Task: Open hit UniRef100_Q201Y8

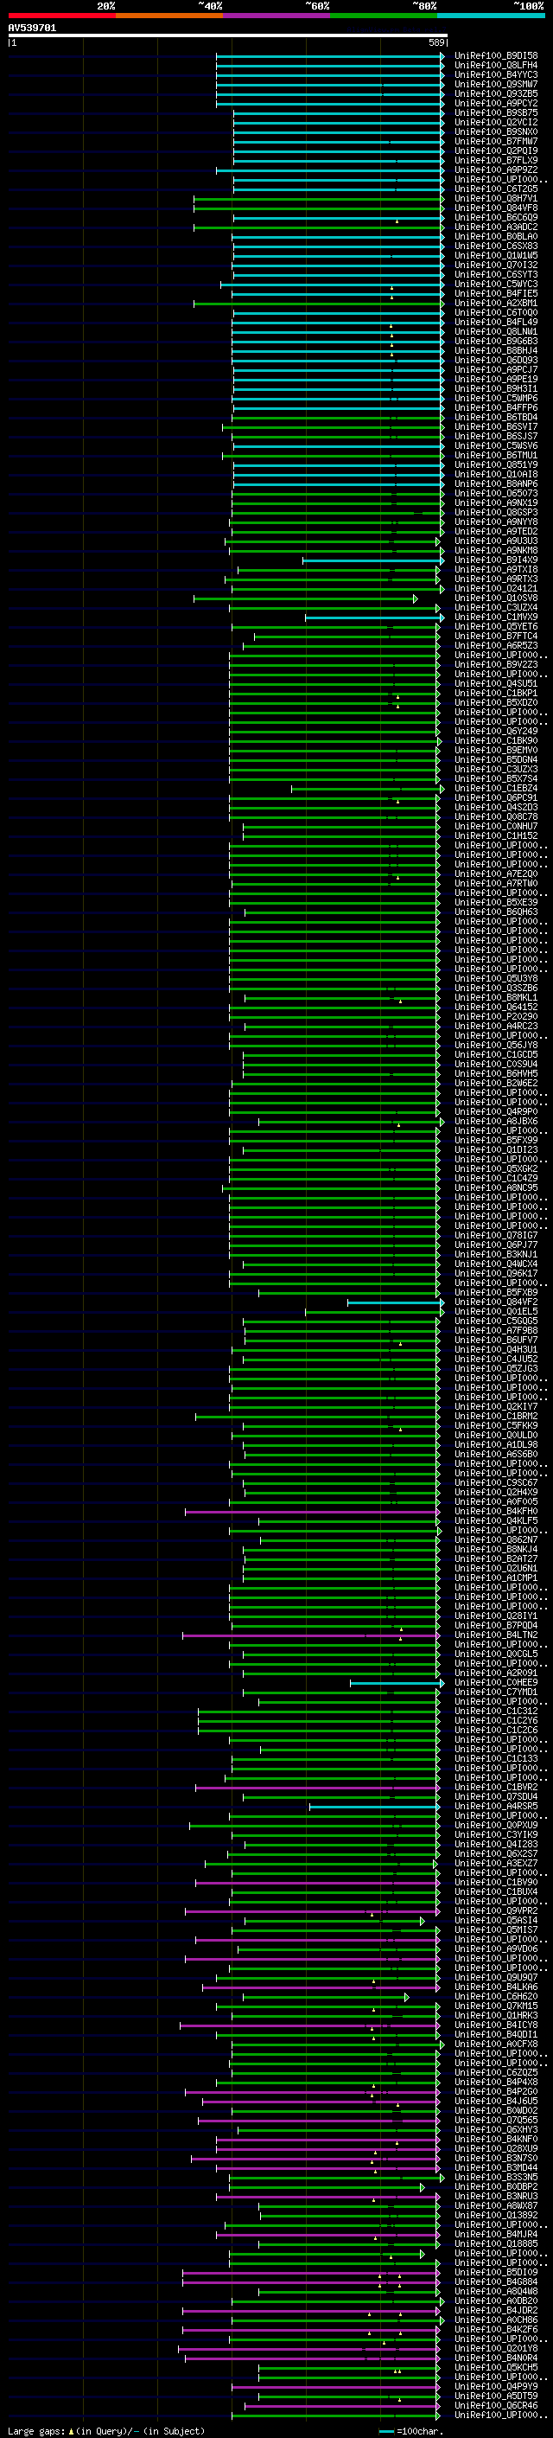Action: [x=496, y=2348]
